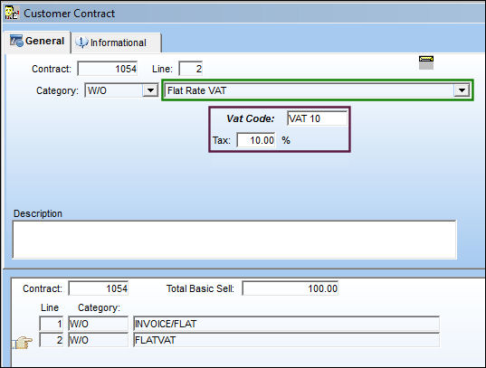The height and width of the screenshot is (368, 486).
Task: Click the Flat Rate VAT combo box
Action: tap(317, 90)
